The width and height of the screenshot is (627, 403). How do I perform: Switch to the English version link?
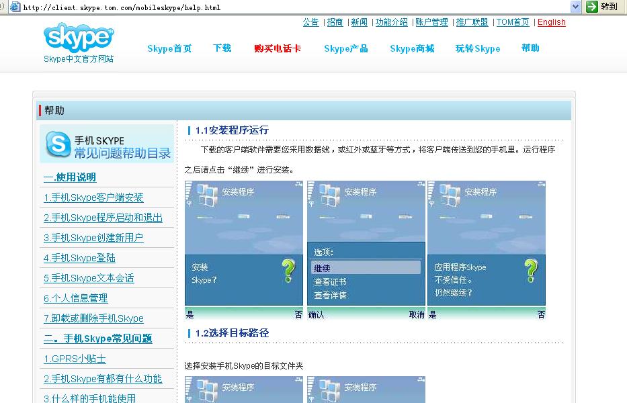(x=552, y=22)
